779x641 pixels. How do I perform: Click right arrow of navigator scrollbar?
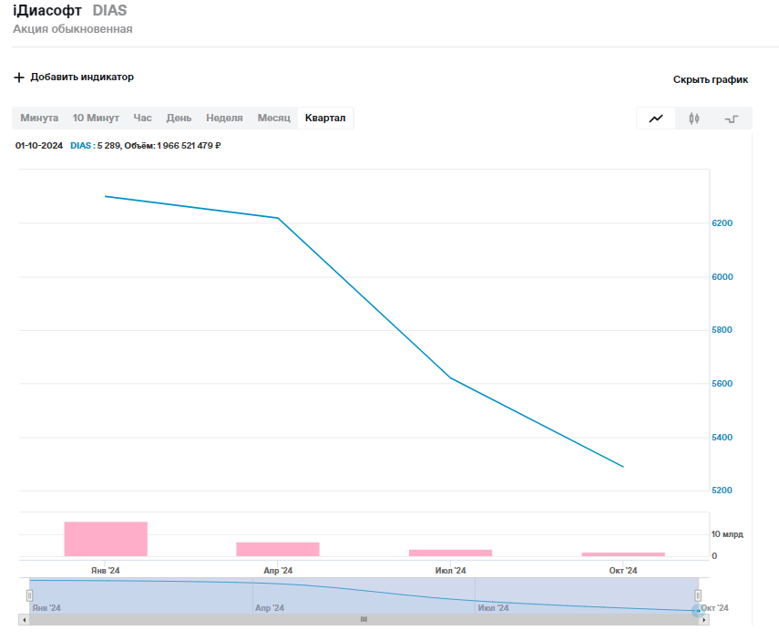pos(703,620)
